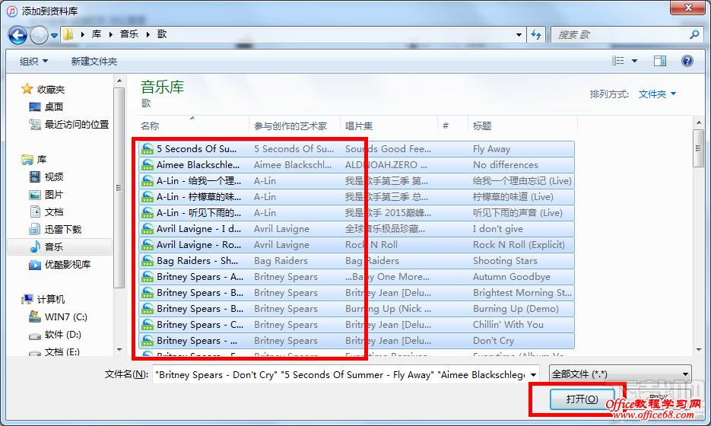Open 优酷影视库 in sidebar
Image resolution: width=711 pixels, height=426 pixels.
point(67,265)
